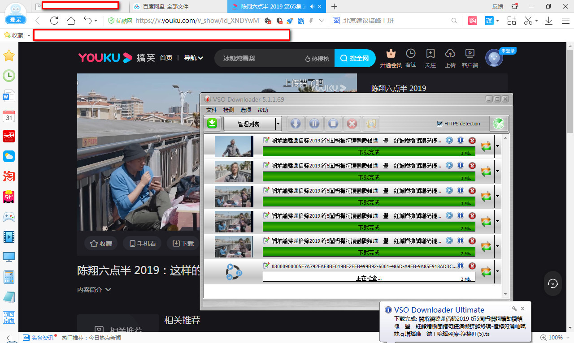Image resolution: width=574 pixels, height=343 pixels.
Task: Open the 检测 menu in VSO Downloader
Action: click(229, 110)
